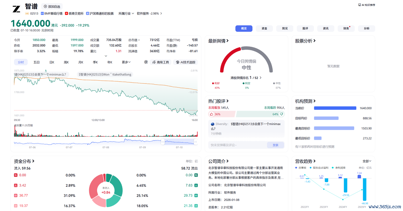This screenshot has width=403, height=211.
Task: Select the 月K chart tab
Action: (81, 62)
